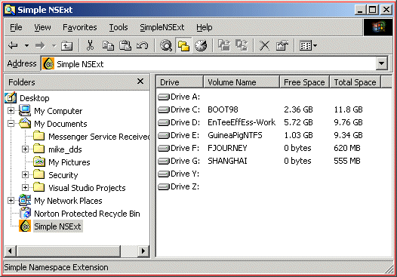
Task: Select Drive Y: icon in list
Action: [164, 174]
